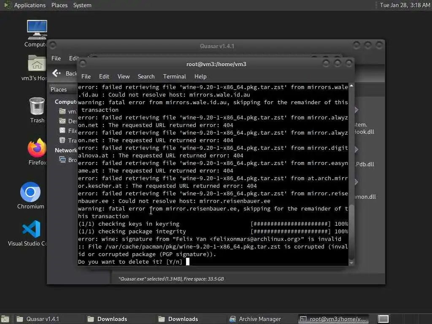
Task: Open the terminal Search menu
Action: tap(146, 77)
